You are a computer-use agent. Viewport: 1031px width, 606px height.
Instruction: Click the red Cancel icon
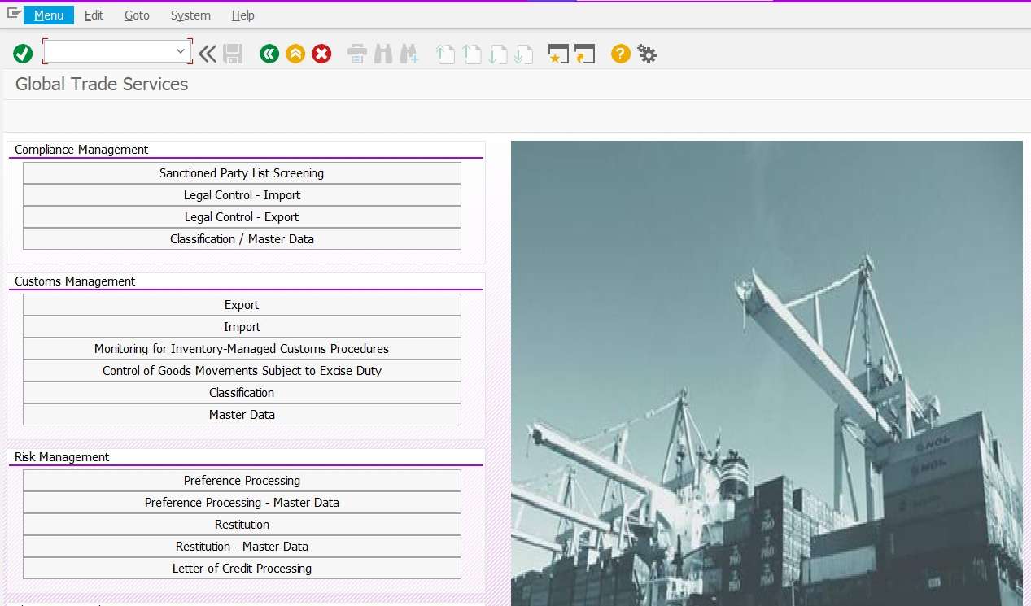[322, 54]
